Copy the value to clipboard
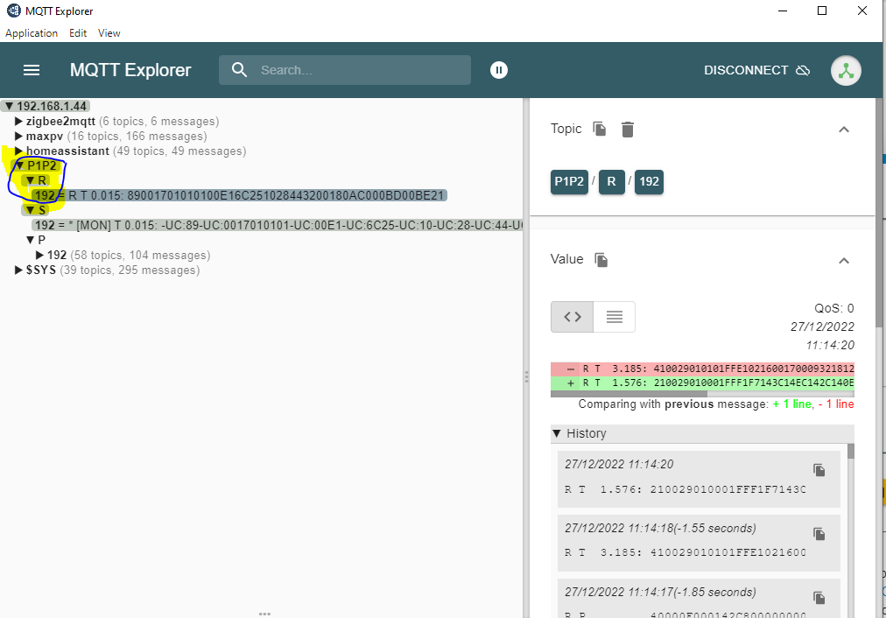Viewport: 886px width, 618px height. pyautogui.click(x=601, y=259)
